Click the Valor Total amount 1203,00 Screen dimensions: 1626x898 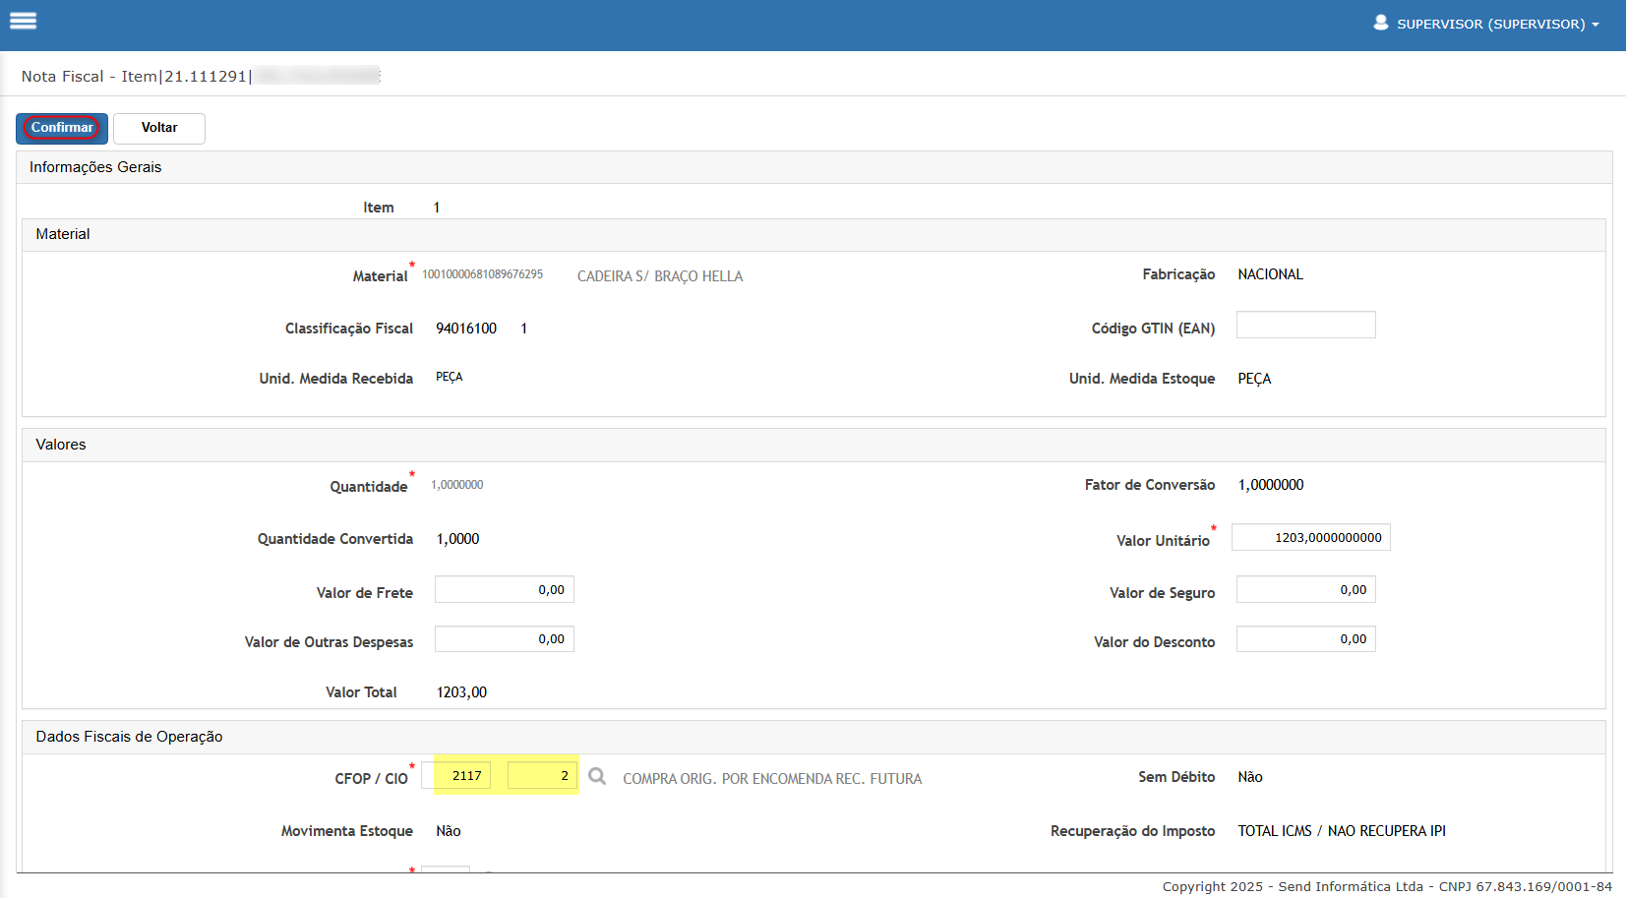[461, 692]
